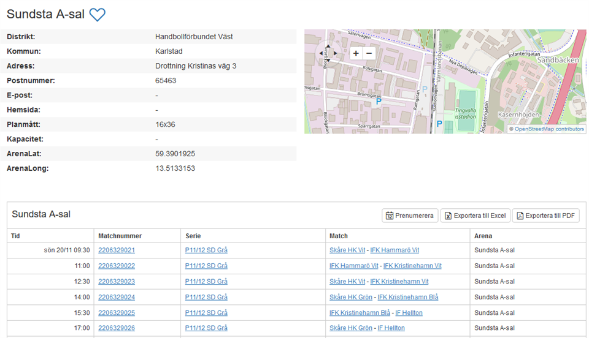Open match number 2206329024
This screenshot has height=338, width=589.
[117, 297]
